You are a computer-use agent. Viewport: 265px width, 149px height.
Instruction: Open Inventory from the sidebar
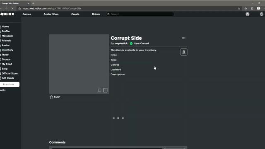coord(7,50)
